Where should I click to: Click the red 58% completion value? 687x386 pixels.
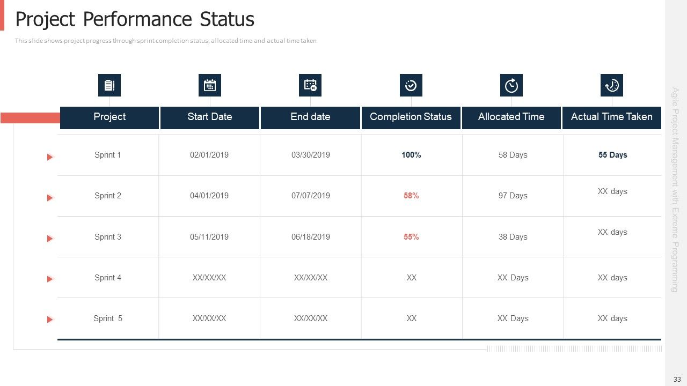tap(411, 196)
